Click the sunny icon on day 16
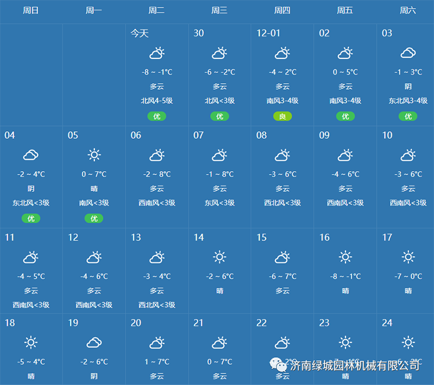Image resolution: width=434 pixels, height=385 pixels. [345, 257]
